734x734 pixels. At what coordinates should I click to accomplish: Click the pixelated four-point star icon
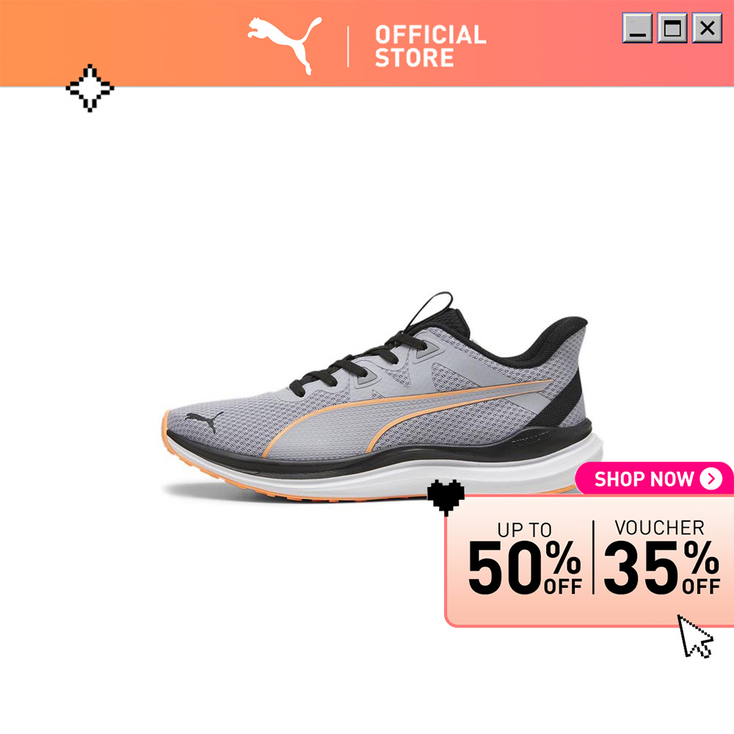tap(90, 88)
